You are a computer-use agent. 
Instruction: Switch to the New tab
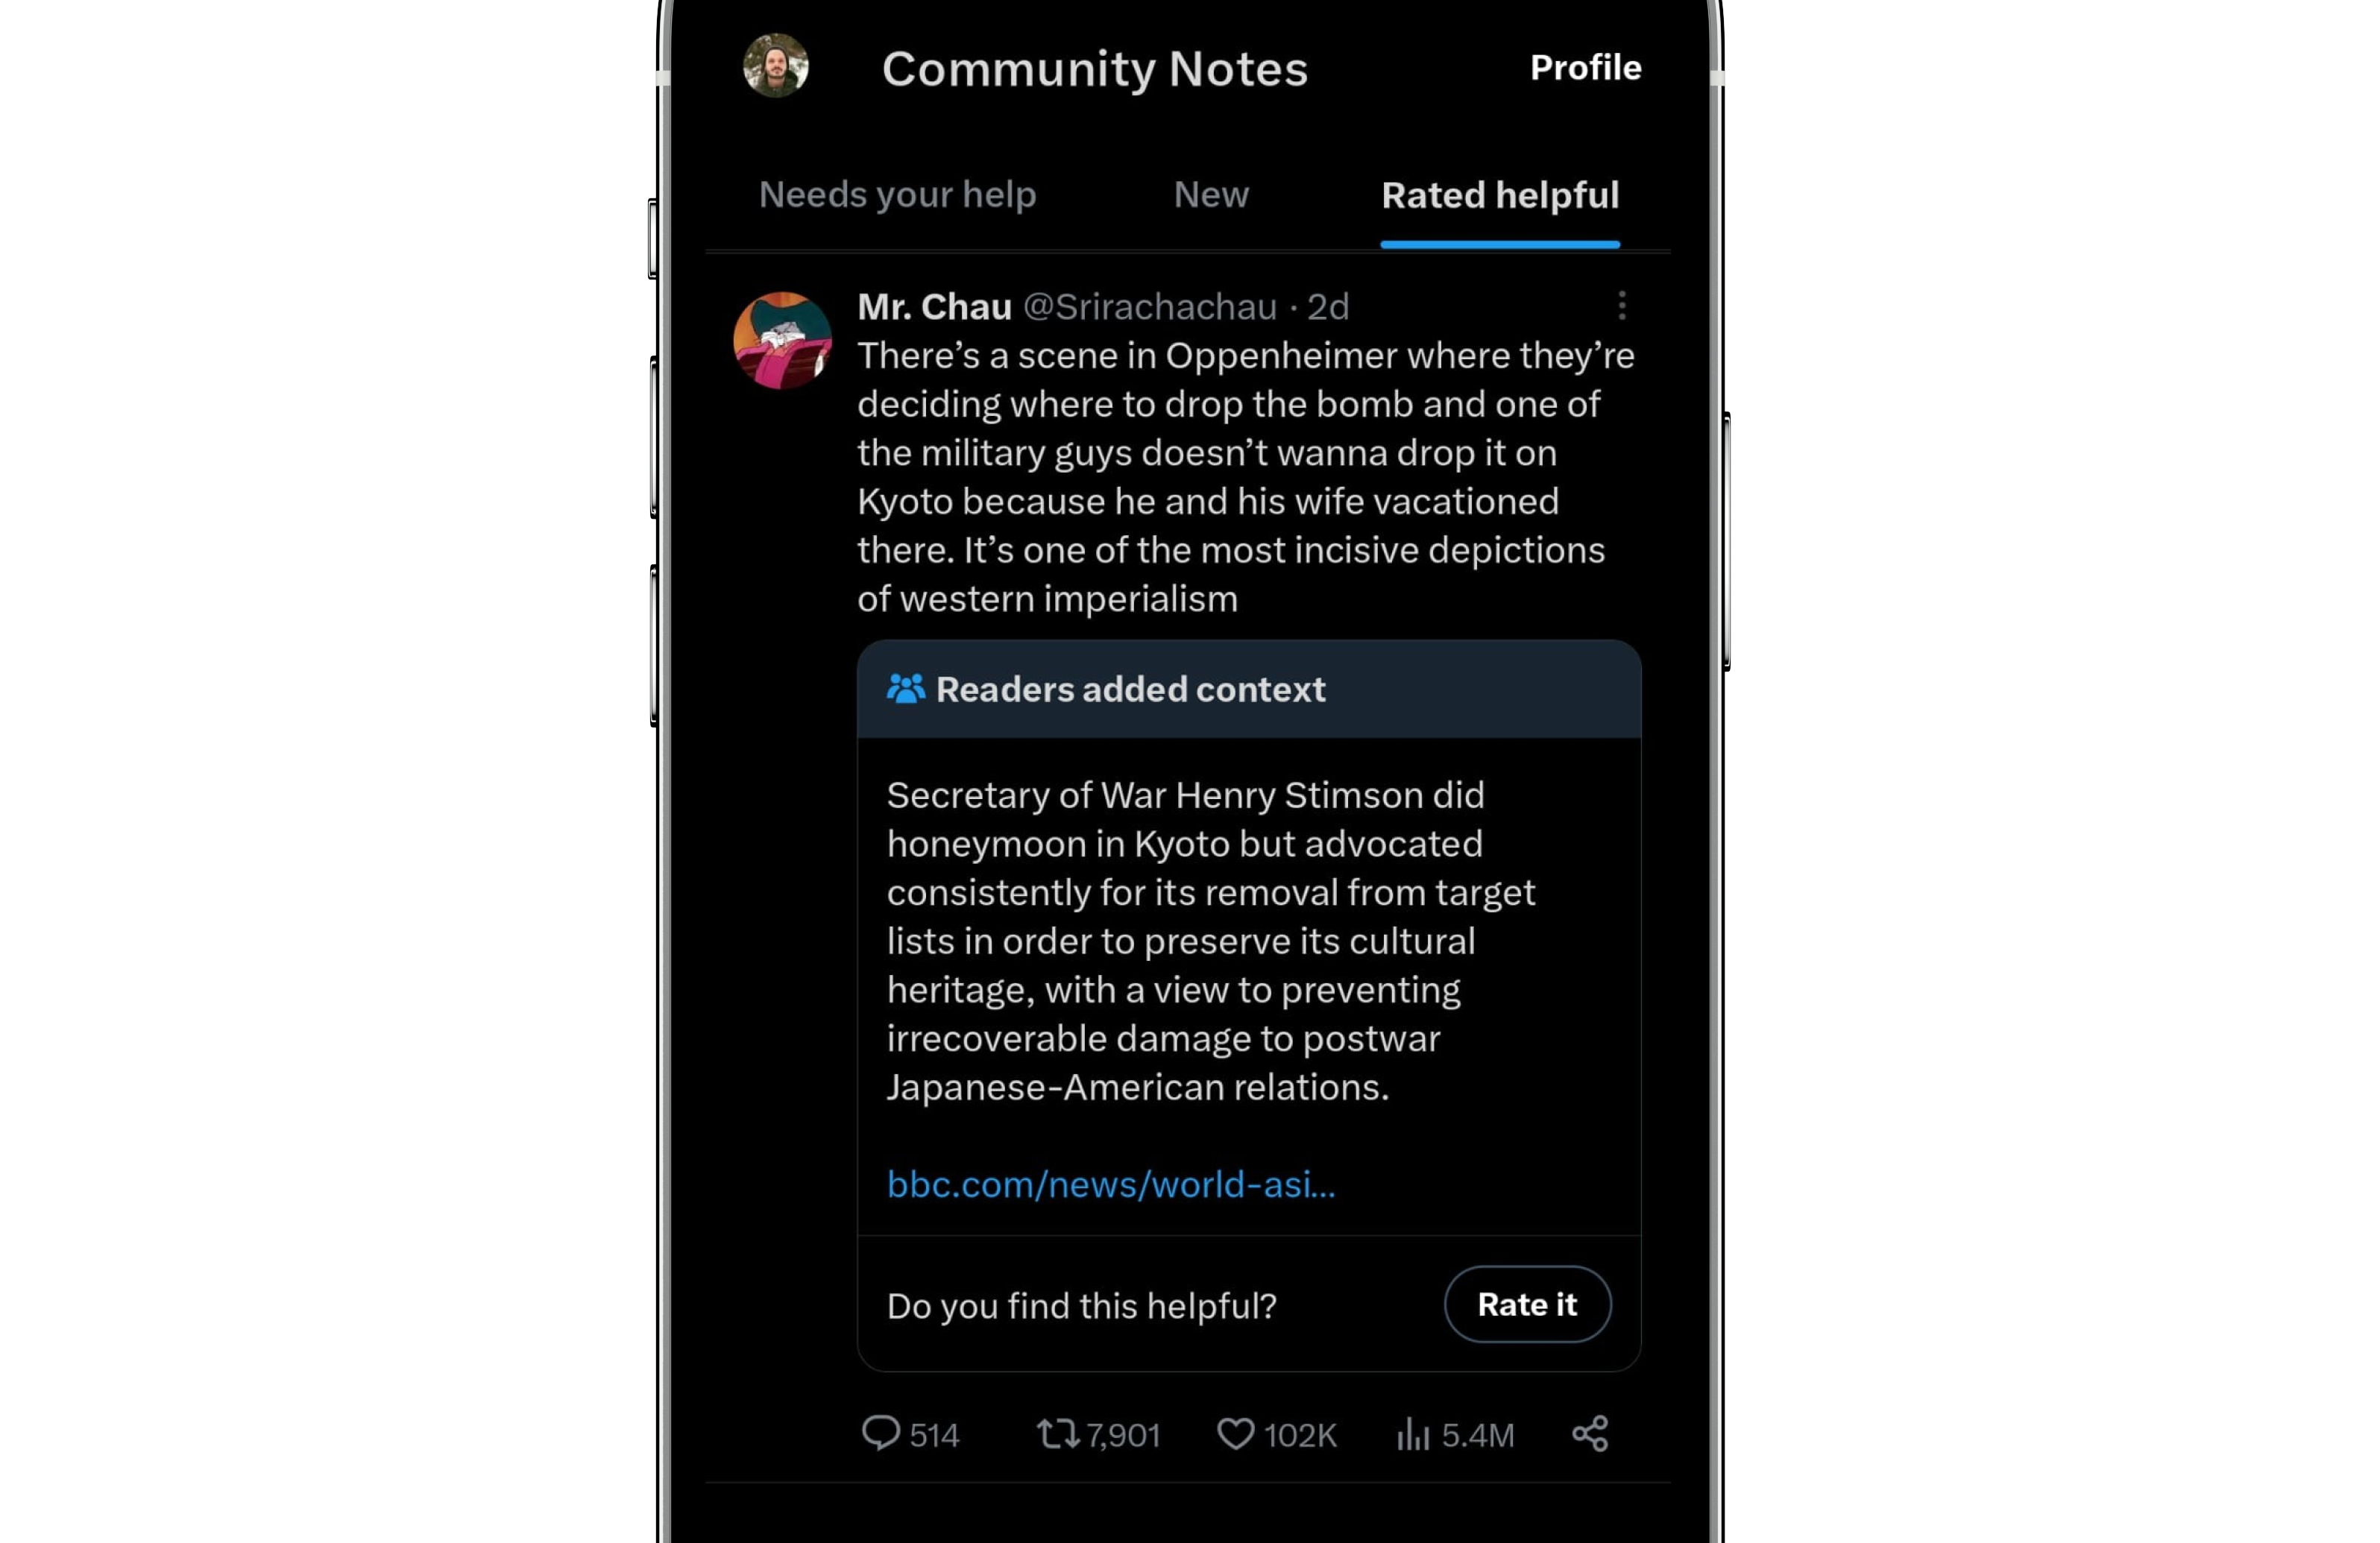click(x=1211, y=194)
